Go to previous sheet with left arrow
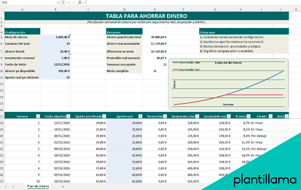The image size is (301, 190). tap(6, 186)
